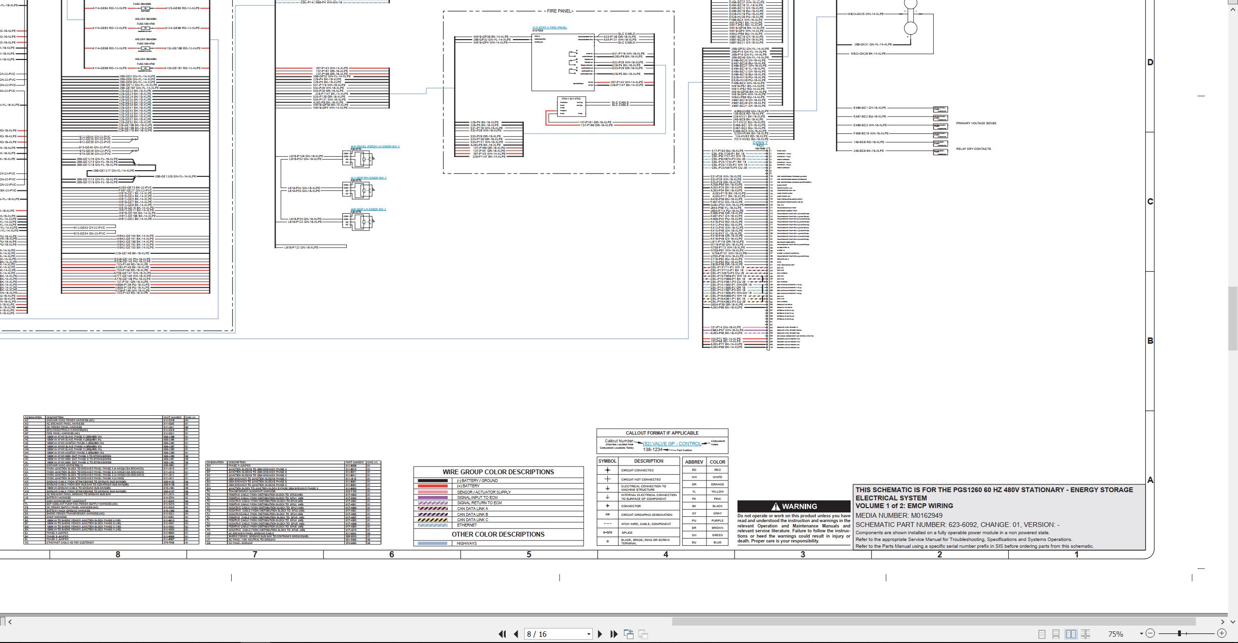This screenshot has height=643, width=1238.
Task: Click the SPLICE symbol description row
Action: (638, 533)
